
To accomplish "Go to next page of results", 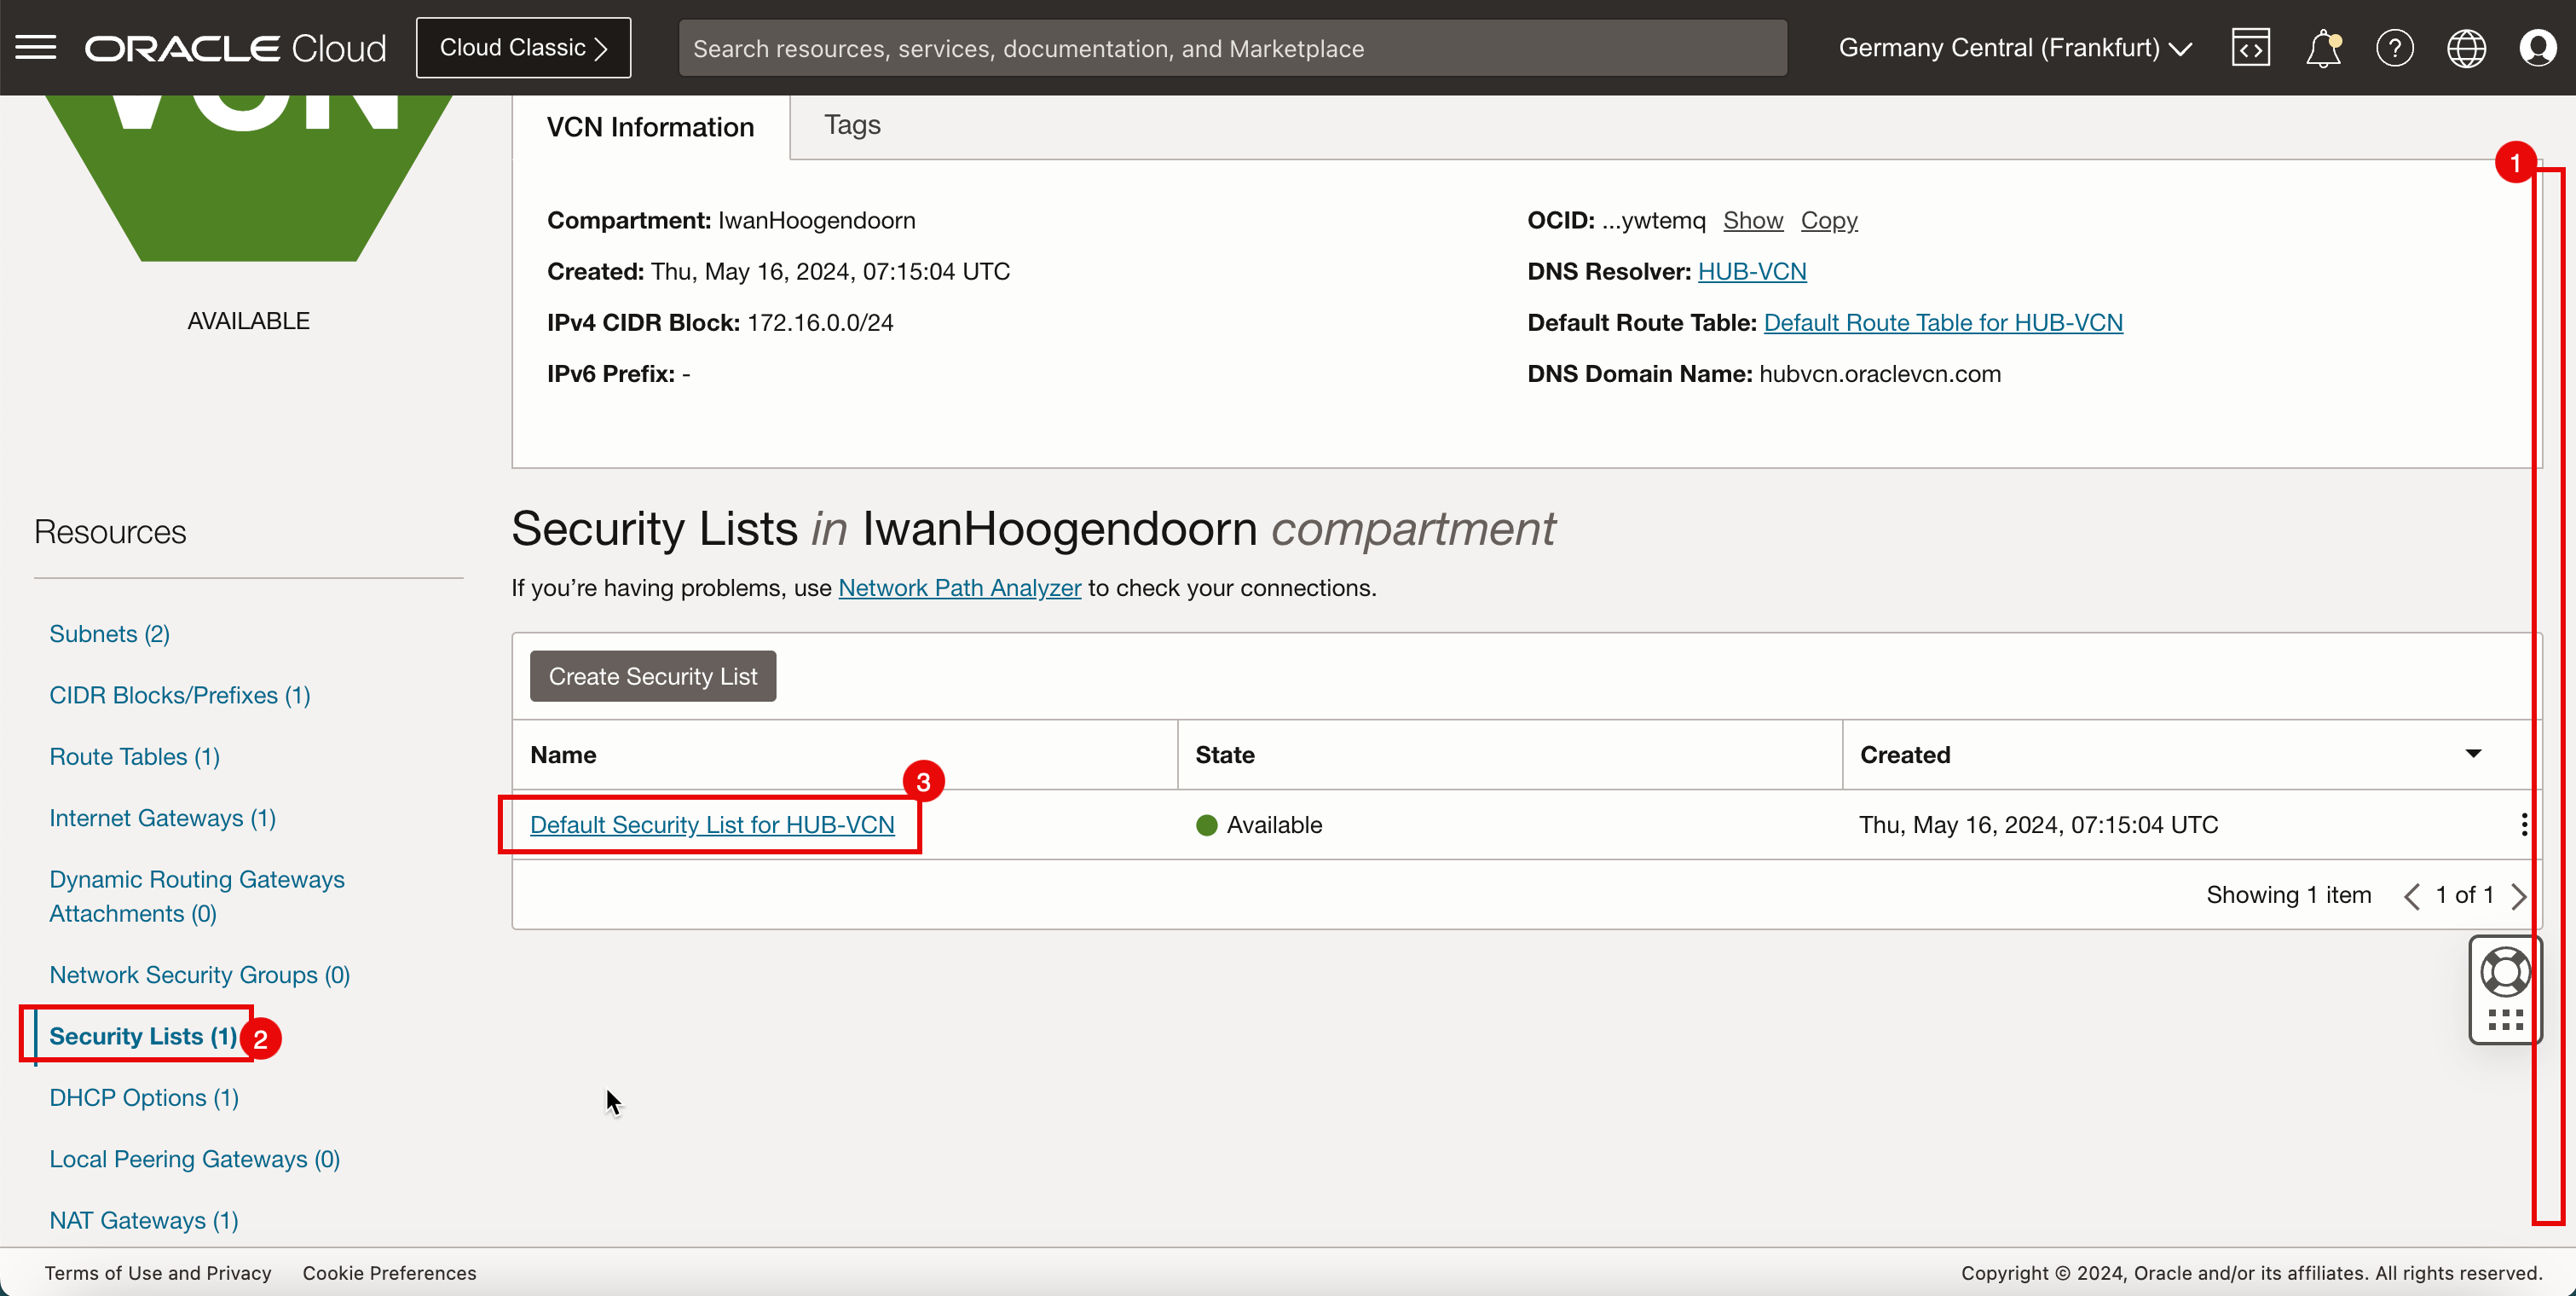I will click(x=2519, y=896).
